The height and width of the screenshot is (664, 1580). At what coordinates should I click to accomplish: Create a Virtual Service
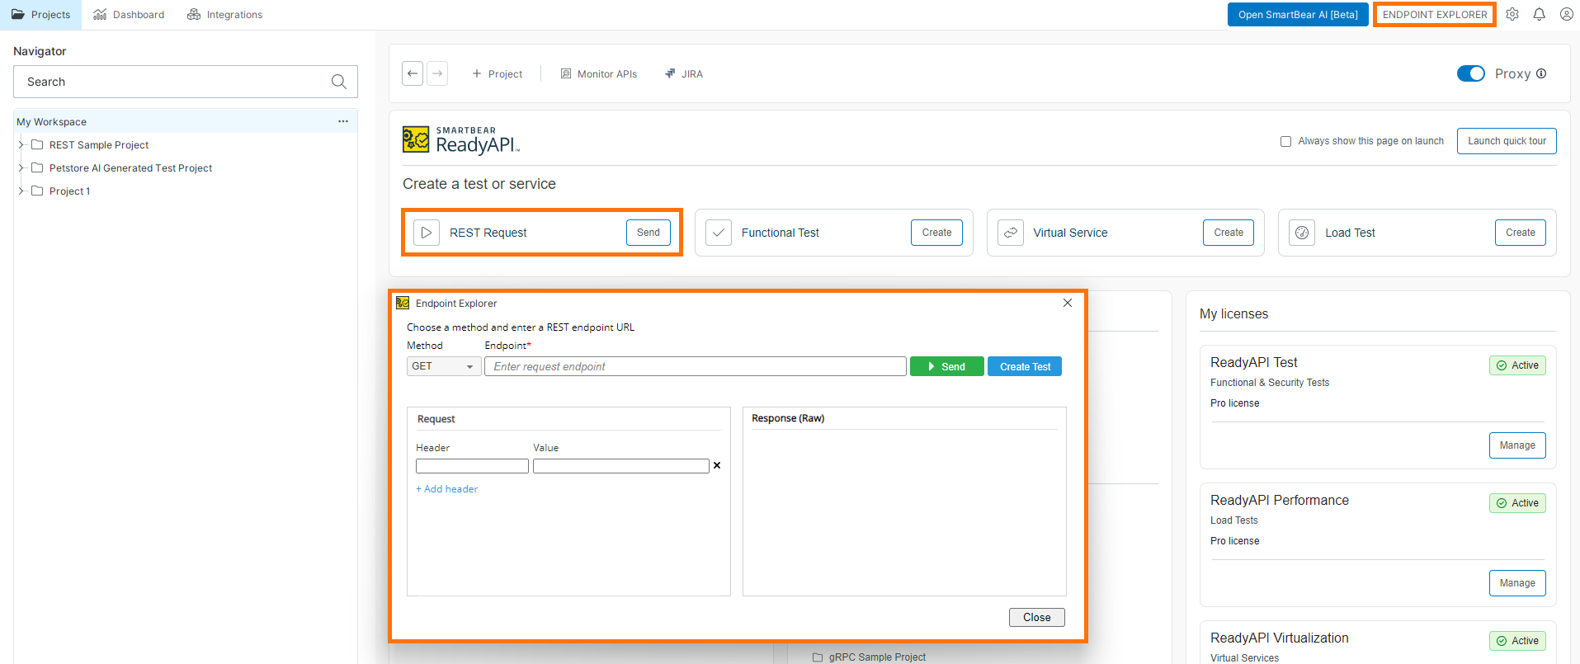coord(1229,233)
